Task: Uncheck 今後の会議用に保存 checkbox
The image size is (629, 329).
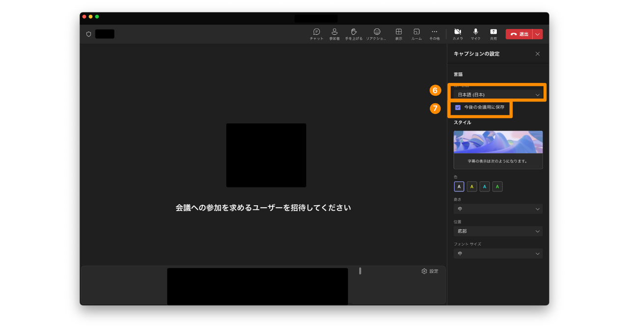Action: click(x=458, y=107)
